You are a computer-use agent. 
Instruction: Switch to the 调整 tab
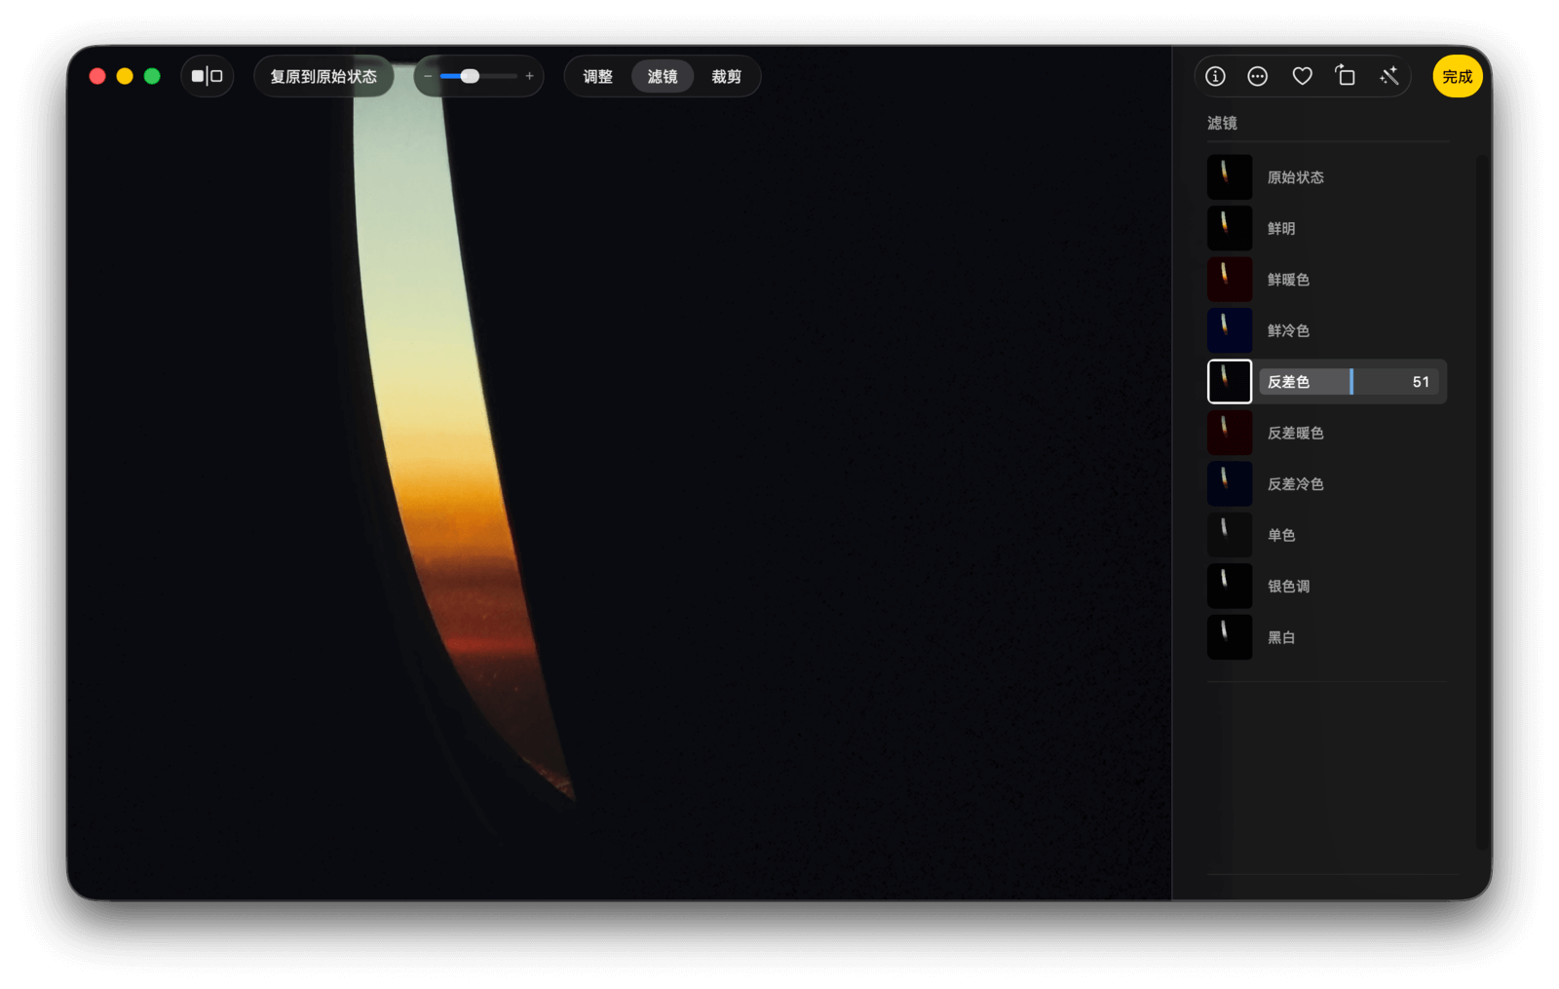597,76
